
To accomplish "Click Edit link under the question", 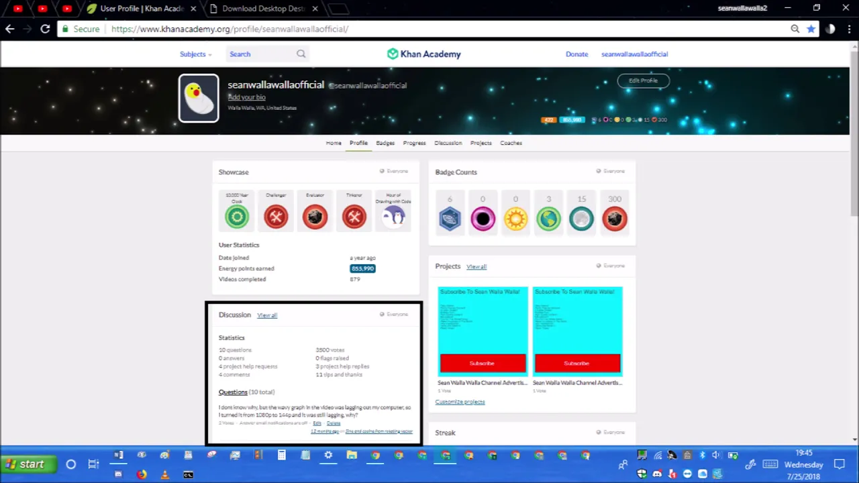I will [x=317, y=423].
